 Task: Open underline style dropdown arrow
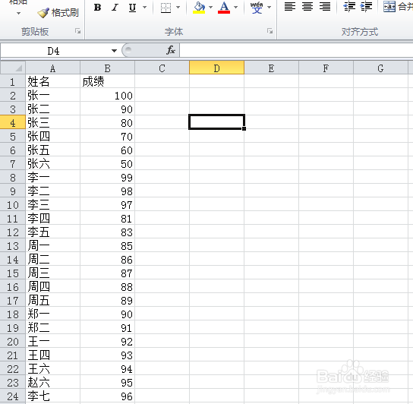[144, 8]
